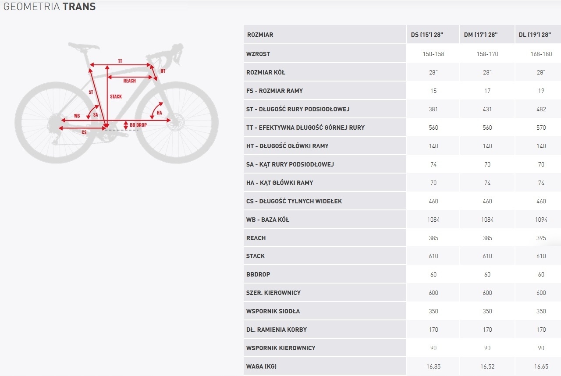Screen dimensions: 561x376
Task: Click the REACH label on bike diagram
Action: point(129,81)
